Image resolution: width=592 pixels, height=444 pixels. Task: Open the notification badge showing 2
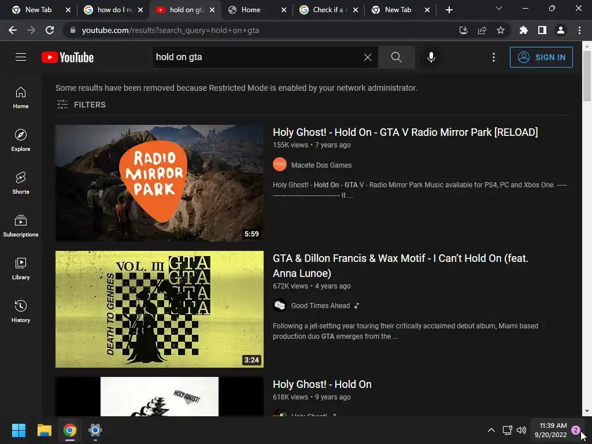pyautogui.click(x=575, y=430)
